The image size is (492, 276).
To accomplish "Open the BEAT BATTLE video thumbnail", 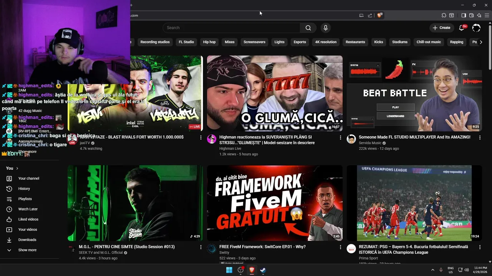I will (x=414, y=94).
